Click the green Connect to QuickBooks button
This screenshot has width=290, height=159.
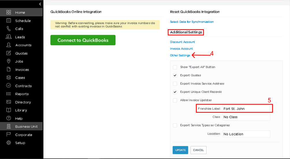click(x=83, y=40)
